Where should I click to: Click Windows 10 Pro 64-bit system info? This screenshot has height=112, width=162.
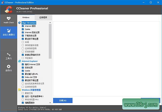click(32, 107)
